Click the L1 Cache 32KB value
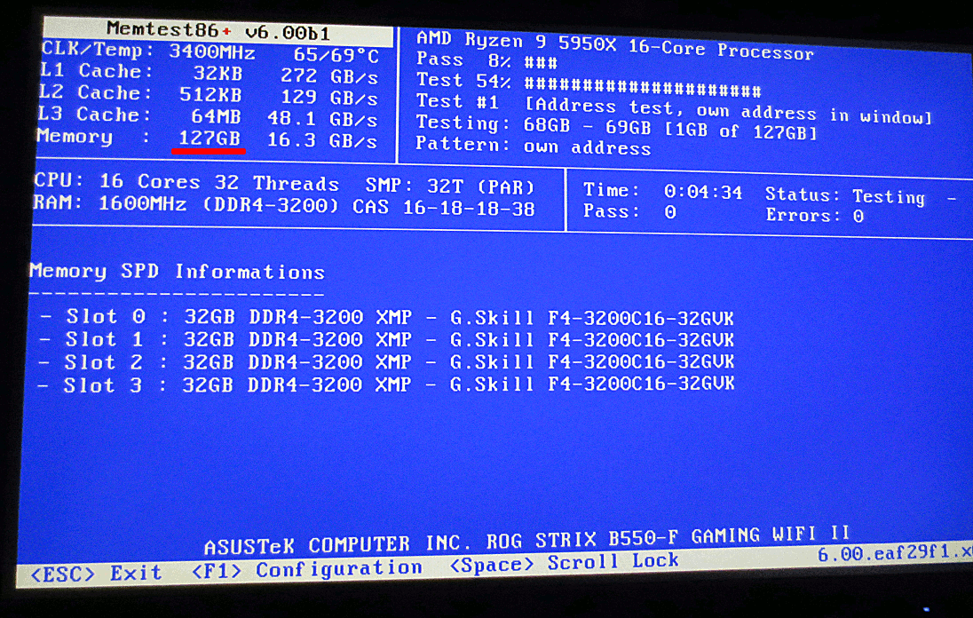The image size is (973, 618). (x=218, y=73)
